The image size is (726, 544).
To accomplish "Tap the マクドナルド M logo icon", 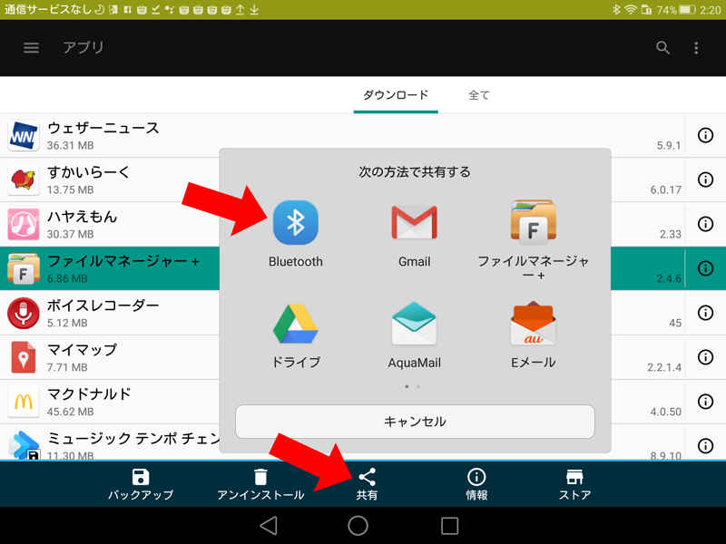I will click(x=24, y=402).
